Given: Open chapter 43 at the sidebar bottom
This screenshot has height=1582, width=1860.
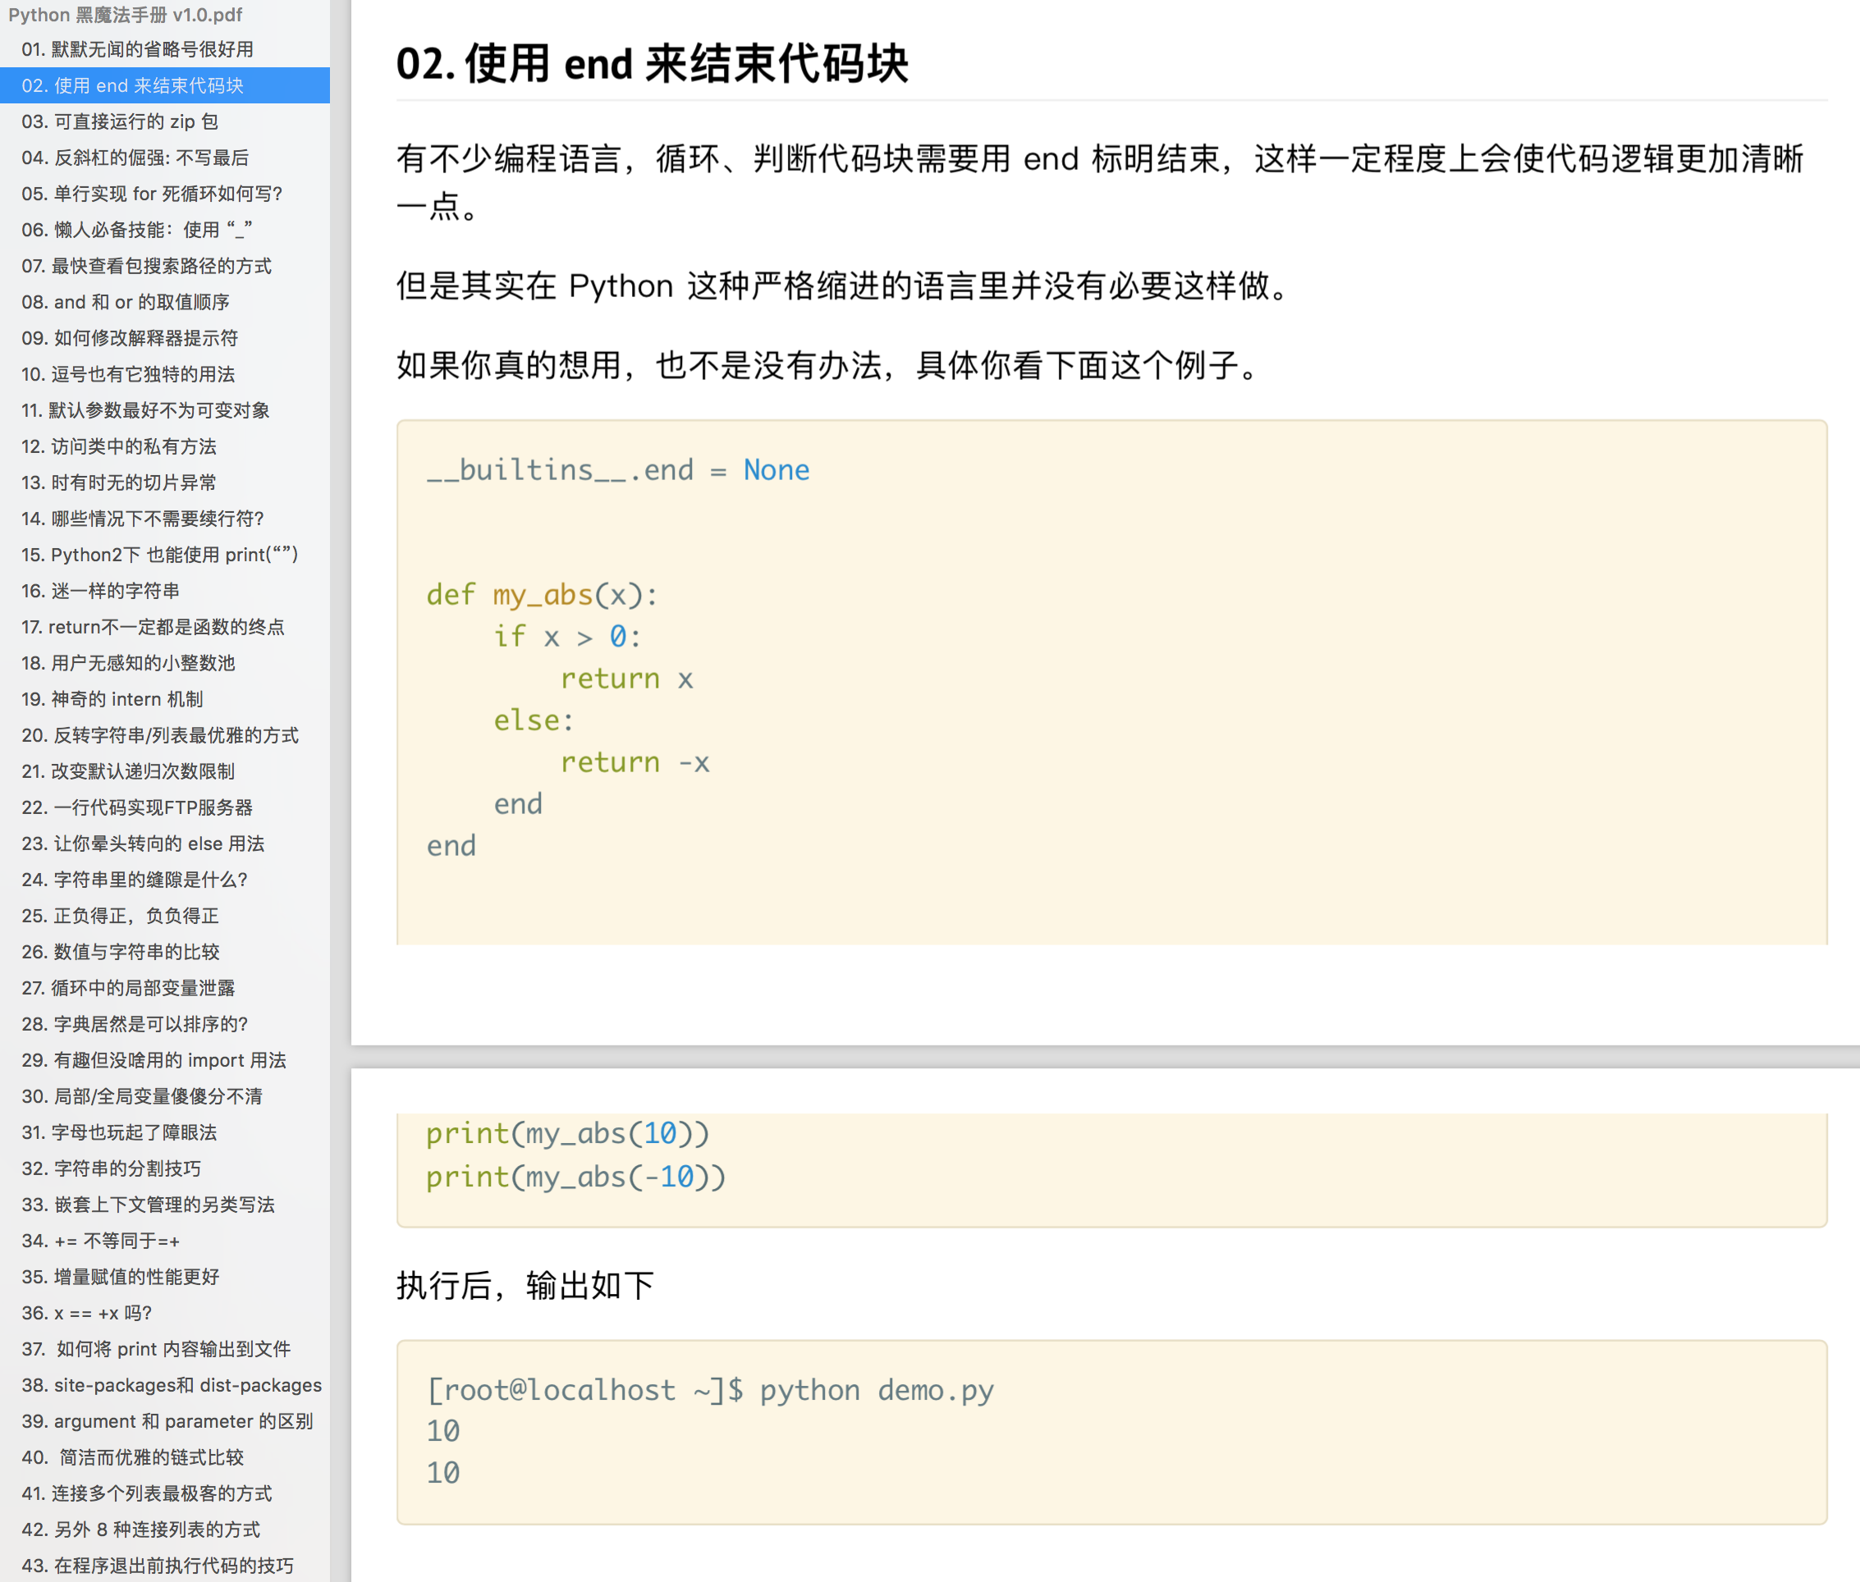Looking at the screenshot, I should click(157, 1565).
